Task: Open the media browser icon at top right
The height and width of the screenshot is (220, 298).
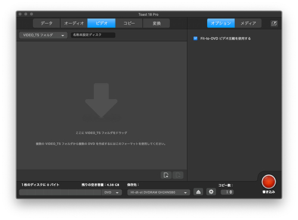Action: [274, 23]
